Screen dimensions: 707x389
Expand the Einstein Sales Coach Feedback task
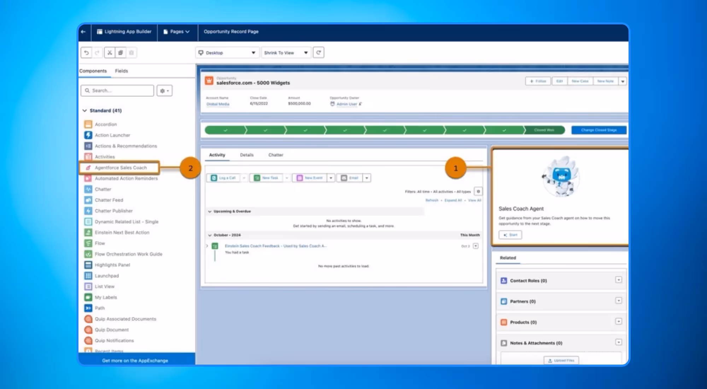tap(207, 246)
